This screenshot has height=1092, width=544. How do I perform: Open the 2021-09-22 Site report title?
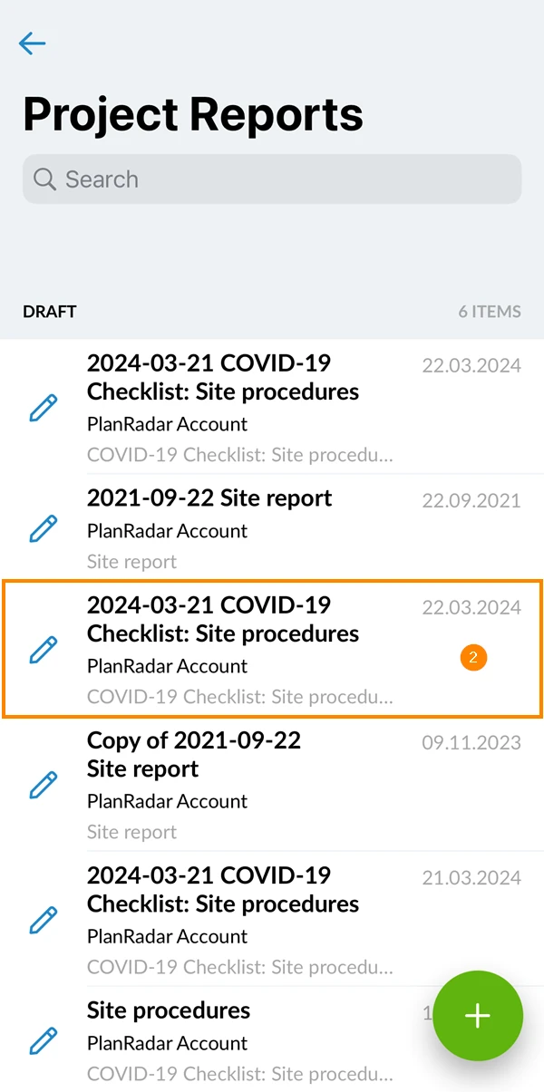point(209,498)
